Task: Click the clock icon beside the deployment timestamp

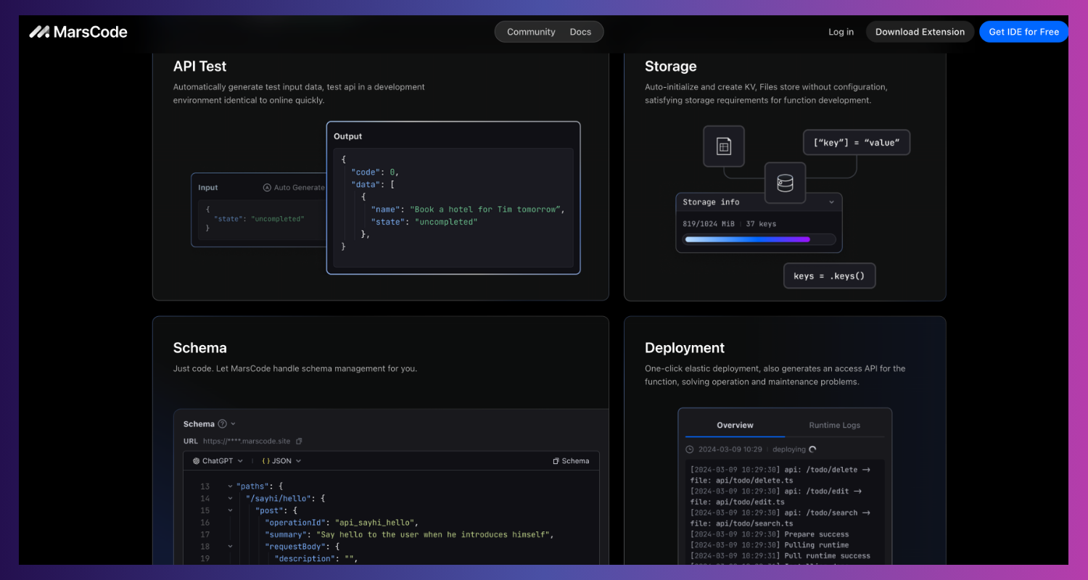Action: tap(688, 449)
